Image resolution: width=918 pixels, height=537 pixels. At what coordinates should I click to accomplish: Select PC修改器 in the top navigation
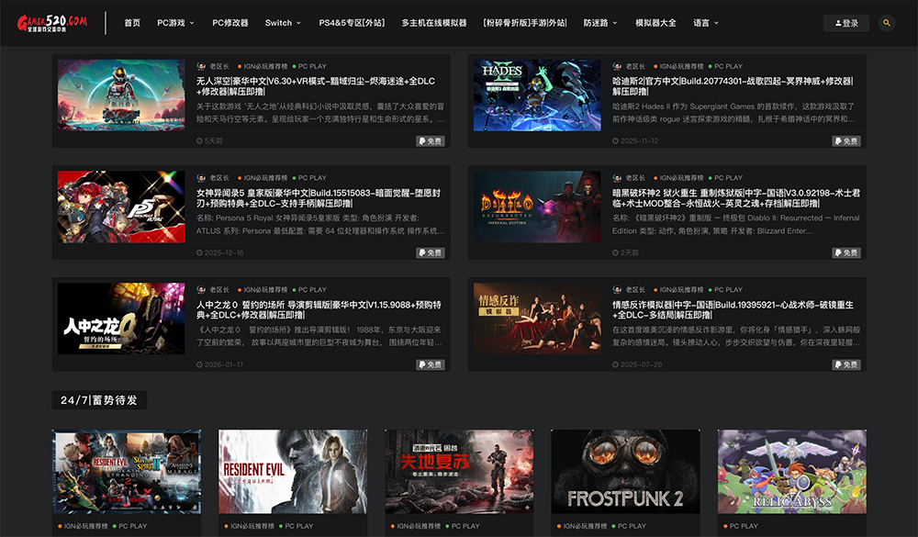[x=229, y=22]
